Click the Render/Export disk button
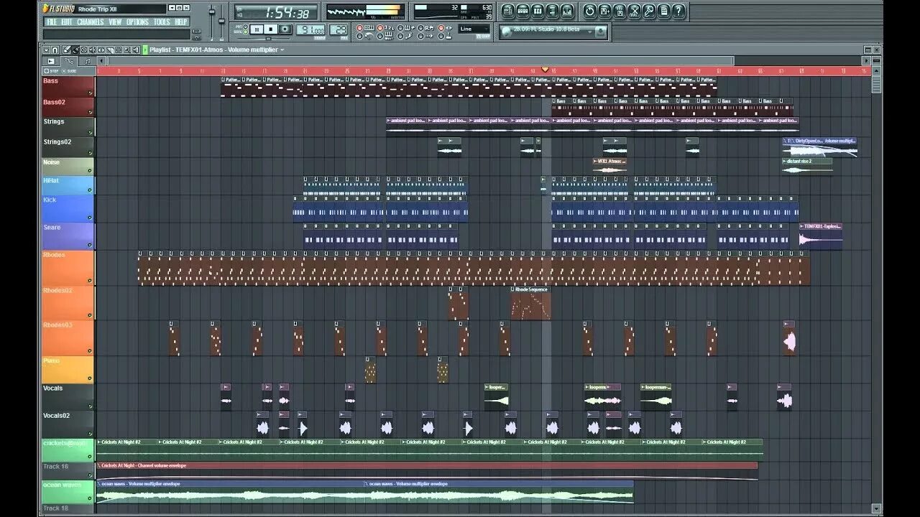The width and height of the screenshot is (920, 517). 620,11
